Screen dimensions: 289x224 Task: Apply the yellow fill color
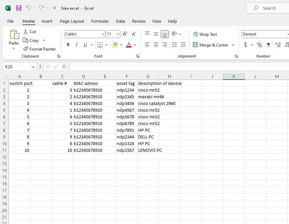pos(115,45)
